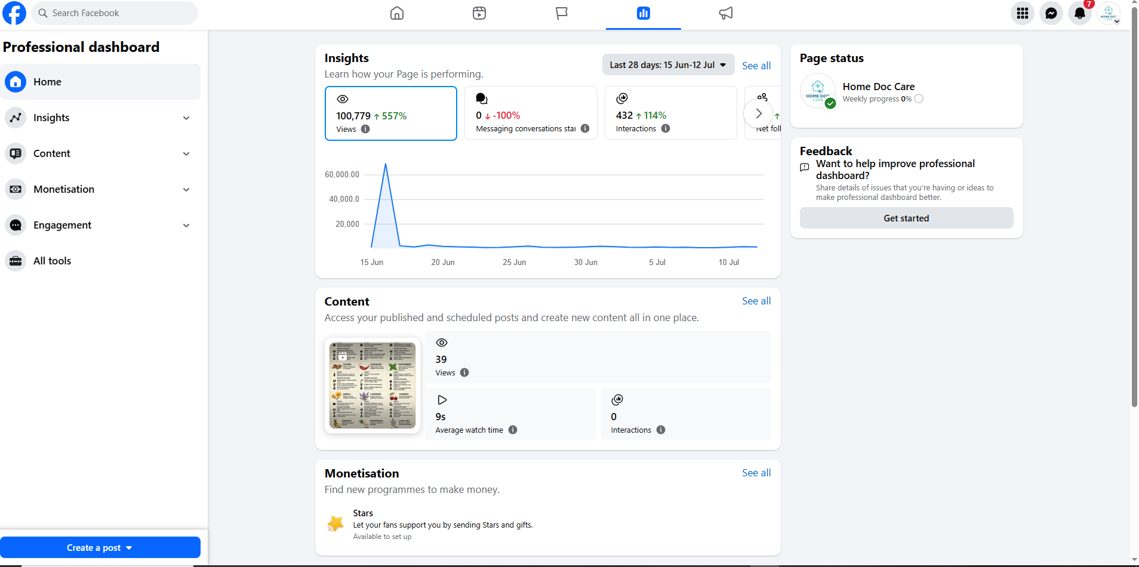Expand the Monetisation sidebar section
The image size is (1139, 567).
[100, 189]
